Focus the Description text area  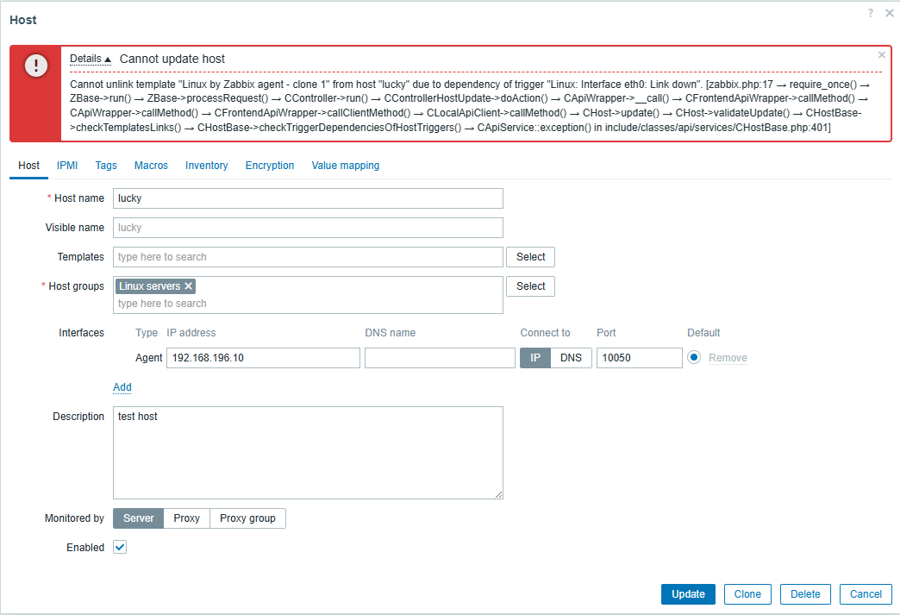point(308,452)
